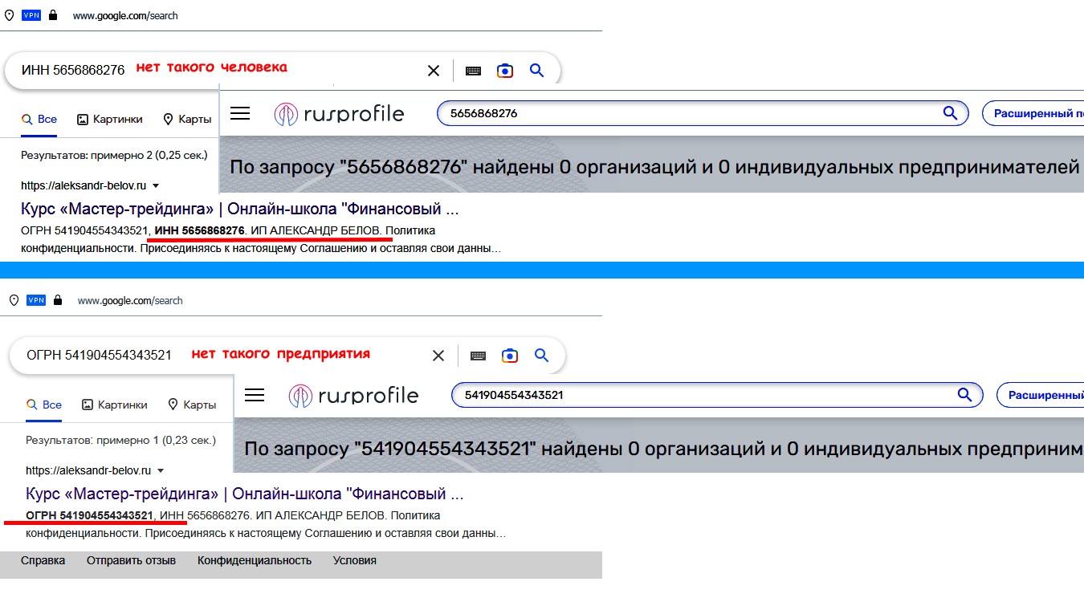Click search magnifier in ИНН Google search box
The height and width of the screenshot is (602, 1084).
[537, 71]
